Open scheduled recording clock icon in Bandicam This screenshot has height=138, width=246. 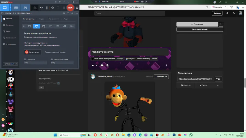60,2
